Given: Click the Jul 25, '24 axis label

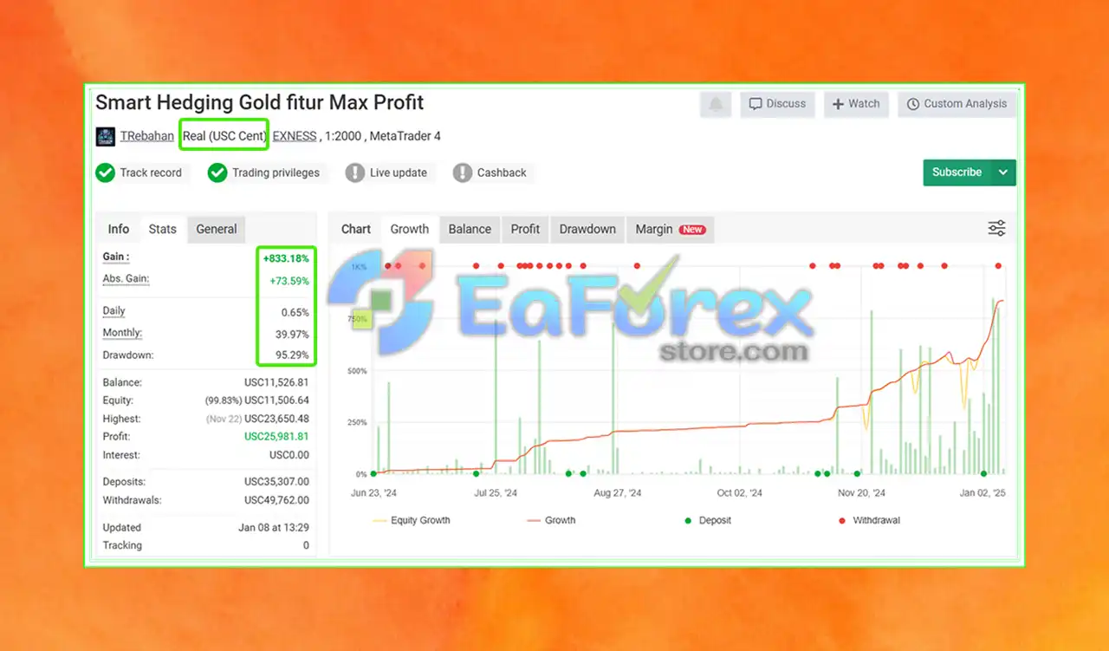Looking at the screenshot, I should coord(496,492).
